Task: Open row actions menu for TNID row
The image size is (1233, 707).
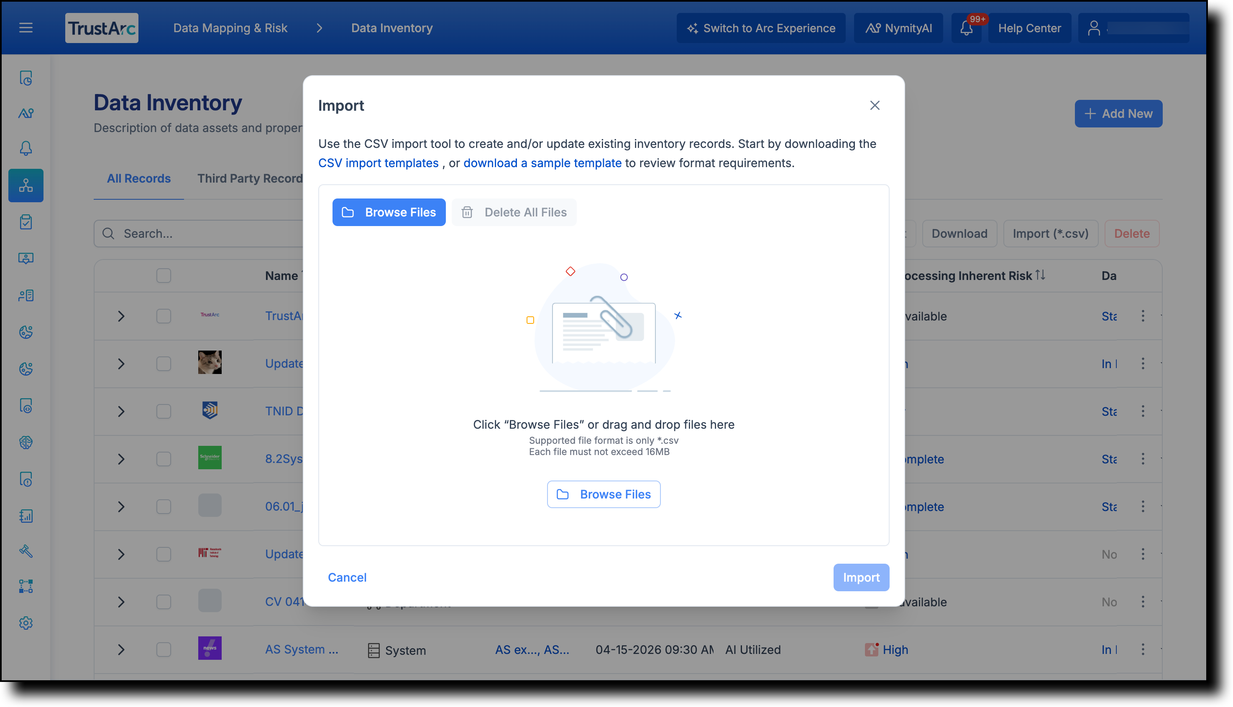Action: point(1143,411)
